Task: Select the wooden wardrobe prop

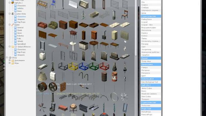Action: click(x=94, y=35)
